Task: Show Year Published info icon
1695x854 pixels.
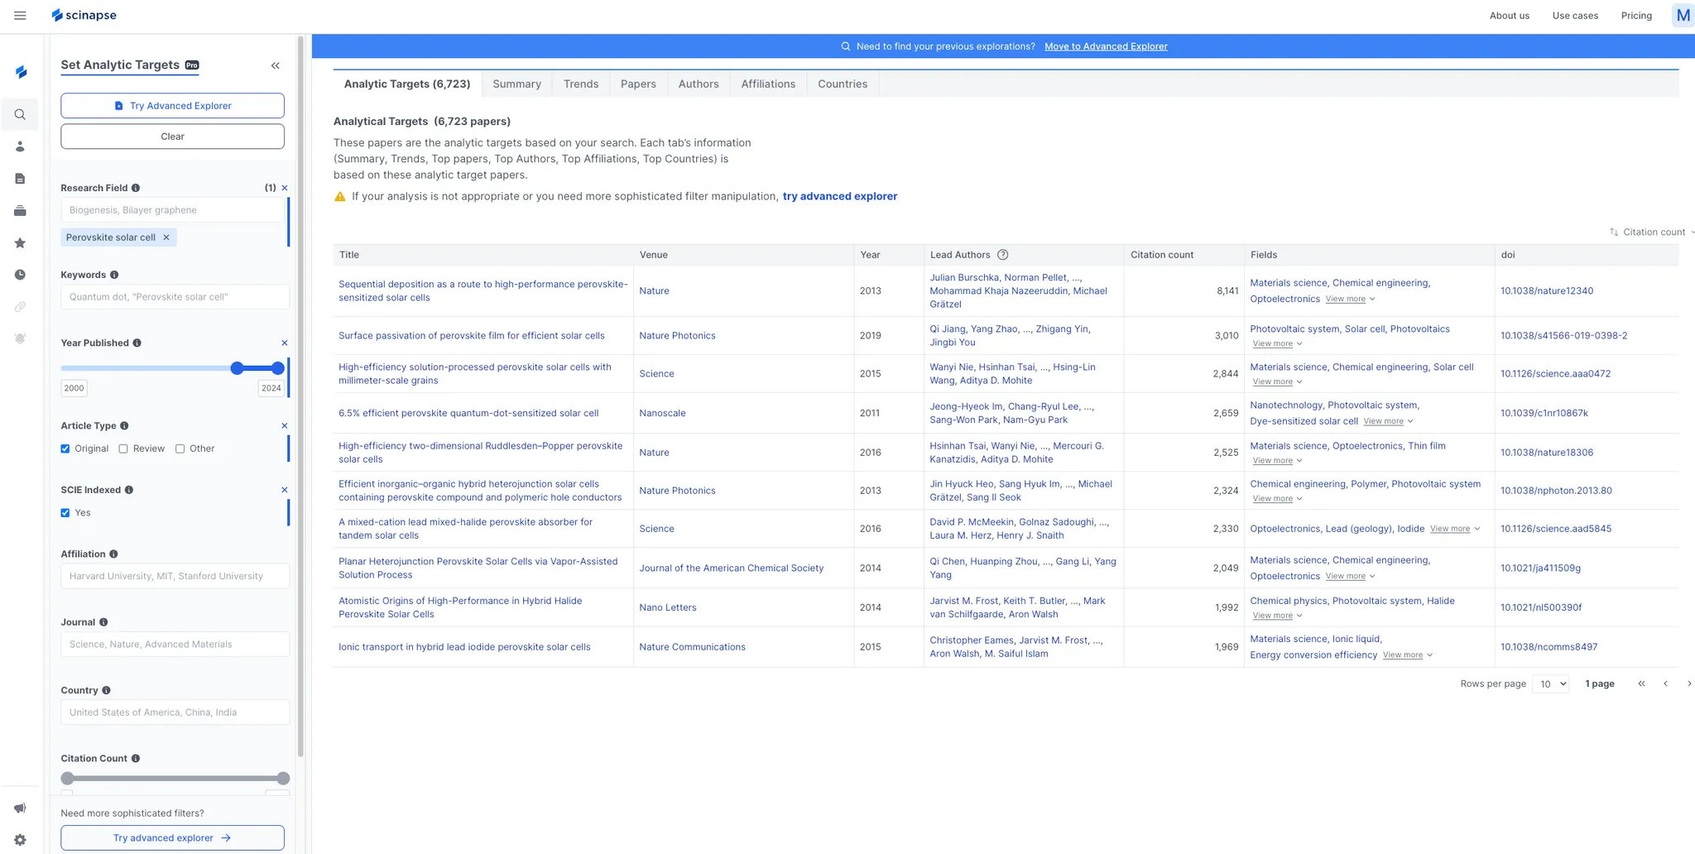Action: tap(137, 343)
